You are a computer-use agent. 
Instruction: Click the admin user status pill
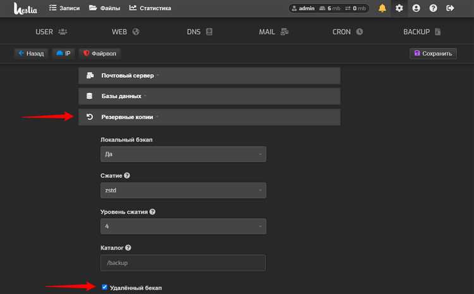[x=329, y=8]
